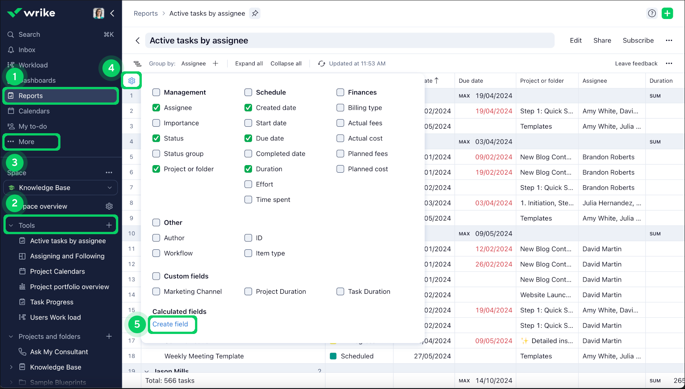Click the report title field
The width and height of the screenshot is (685, 389).
click(349, 41)
